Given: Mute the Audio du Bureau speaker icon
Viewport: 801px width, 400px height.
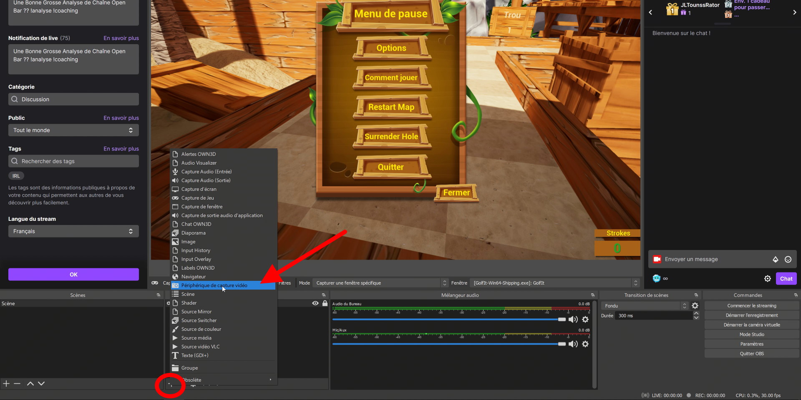Looking at the screenshot, I should (x=573, y=319).
